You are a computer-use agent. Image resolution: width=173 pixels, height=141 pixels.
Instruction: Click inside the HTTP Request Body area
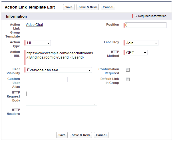tap(61, 98)
